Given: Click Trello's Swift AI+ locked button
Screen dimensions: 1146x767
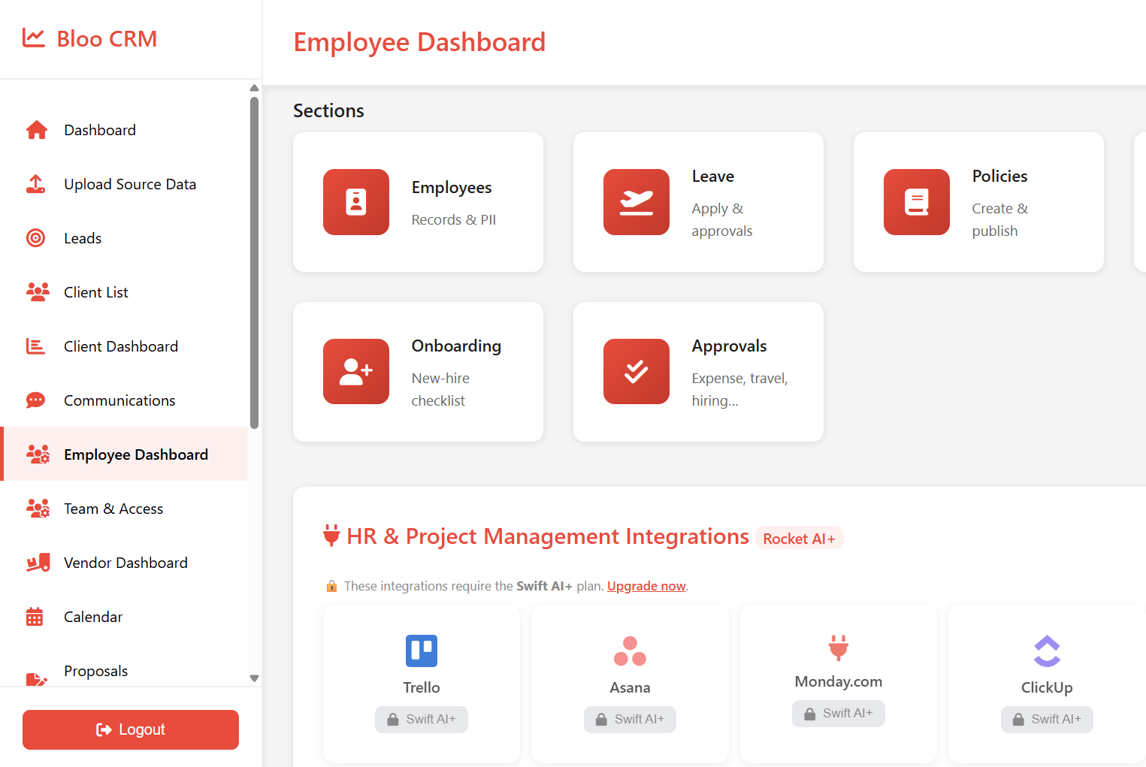Looking at the screenshot, I should click(422, 719).
